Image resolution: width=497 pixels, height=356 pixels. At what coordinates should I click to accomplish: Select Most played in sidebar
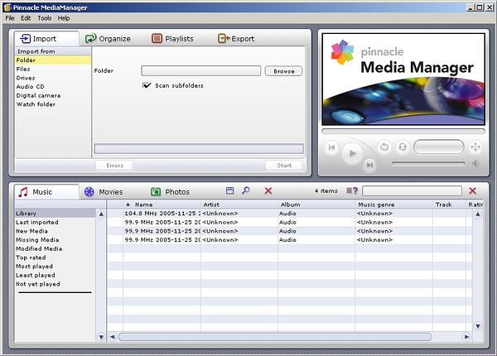55,267
